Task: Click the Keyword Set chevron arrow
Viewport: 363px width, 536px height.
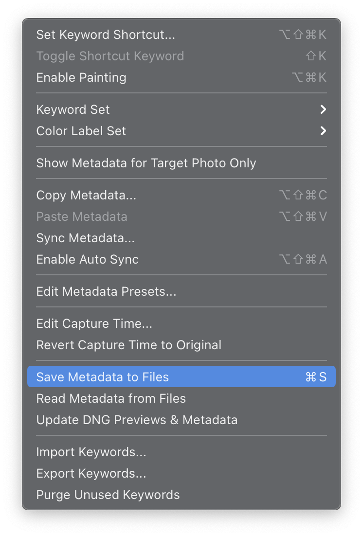Action: click(x=323, y=109)
